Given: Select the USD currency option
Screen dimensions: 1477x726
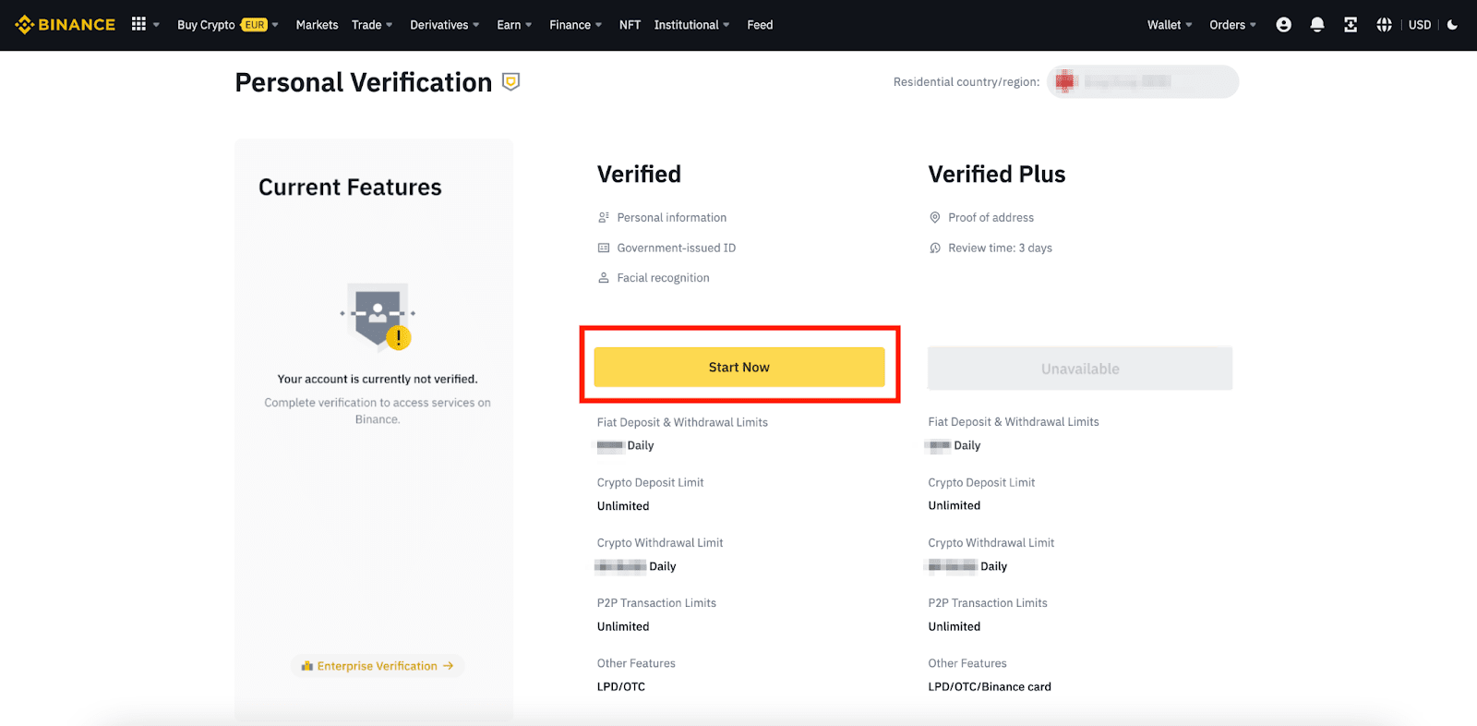Looking at the screenshot, I should pos(1419,25).
